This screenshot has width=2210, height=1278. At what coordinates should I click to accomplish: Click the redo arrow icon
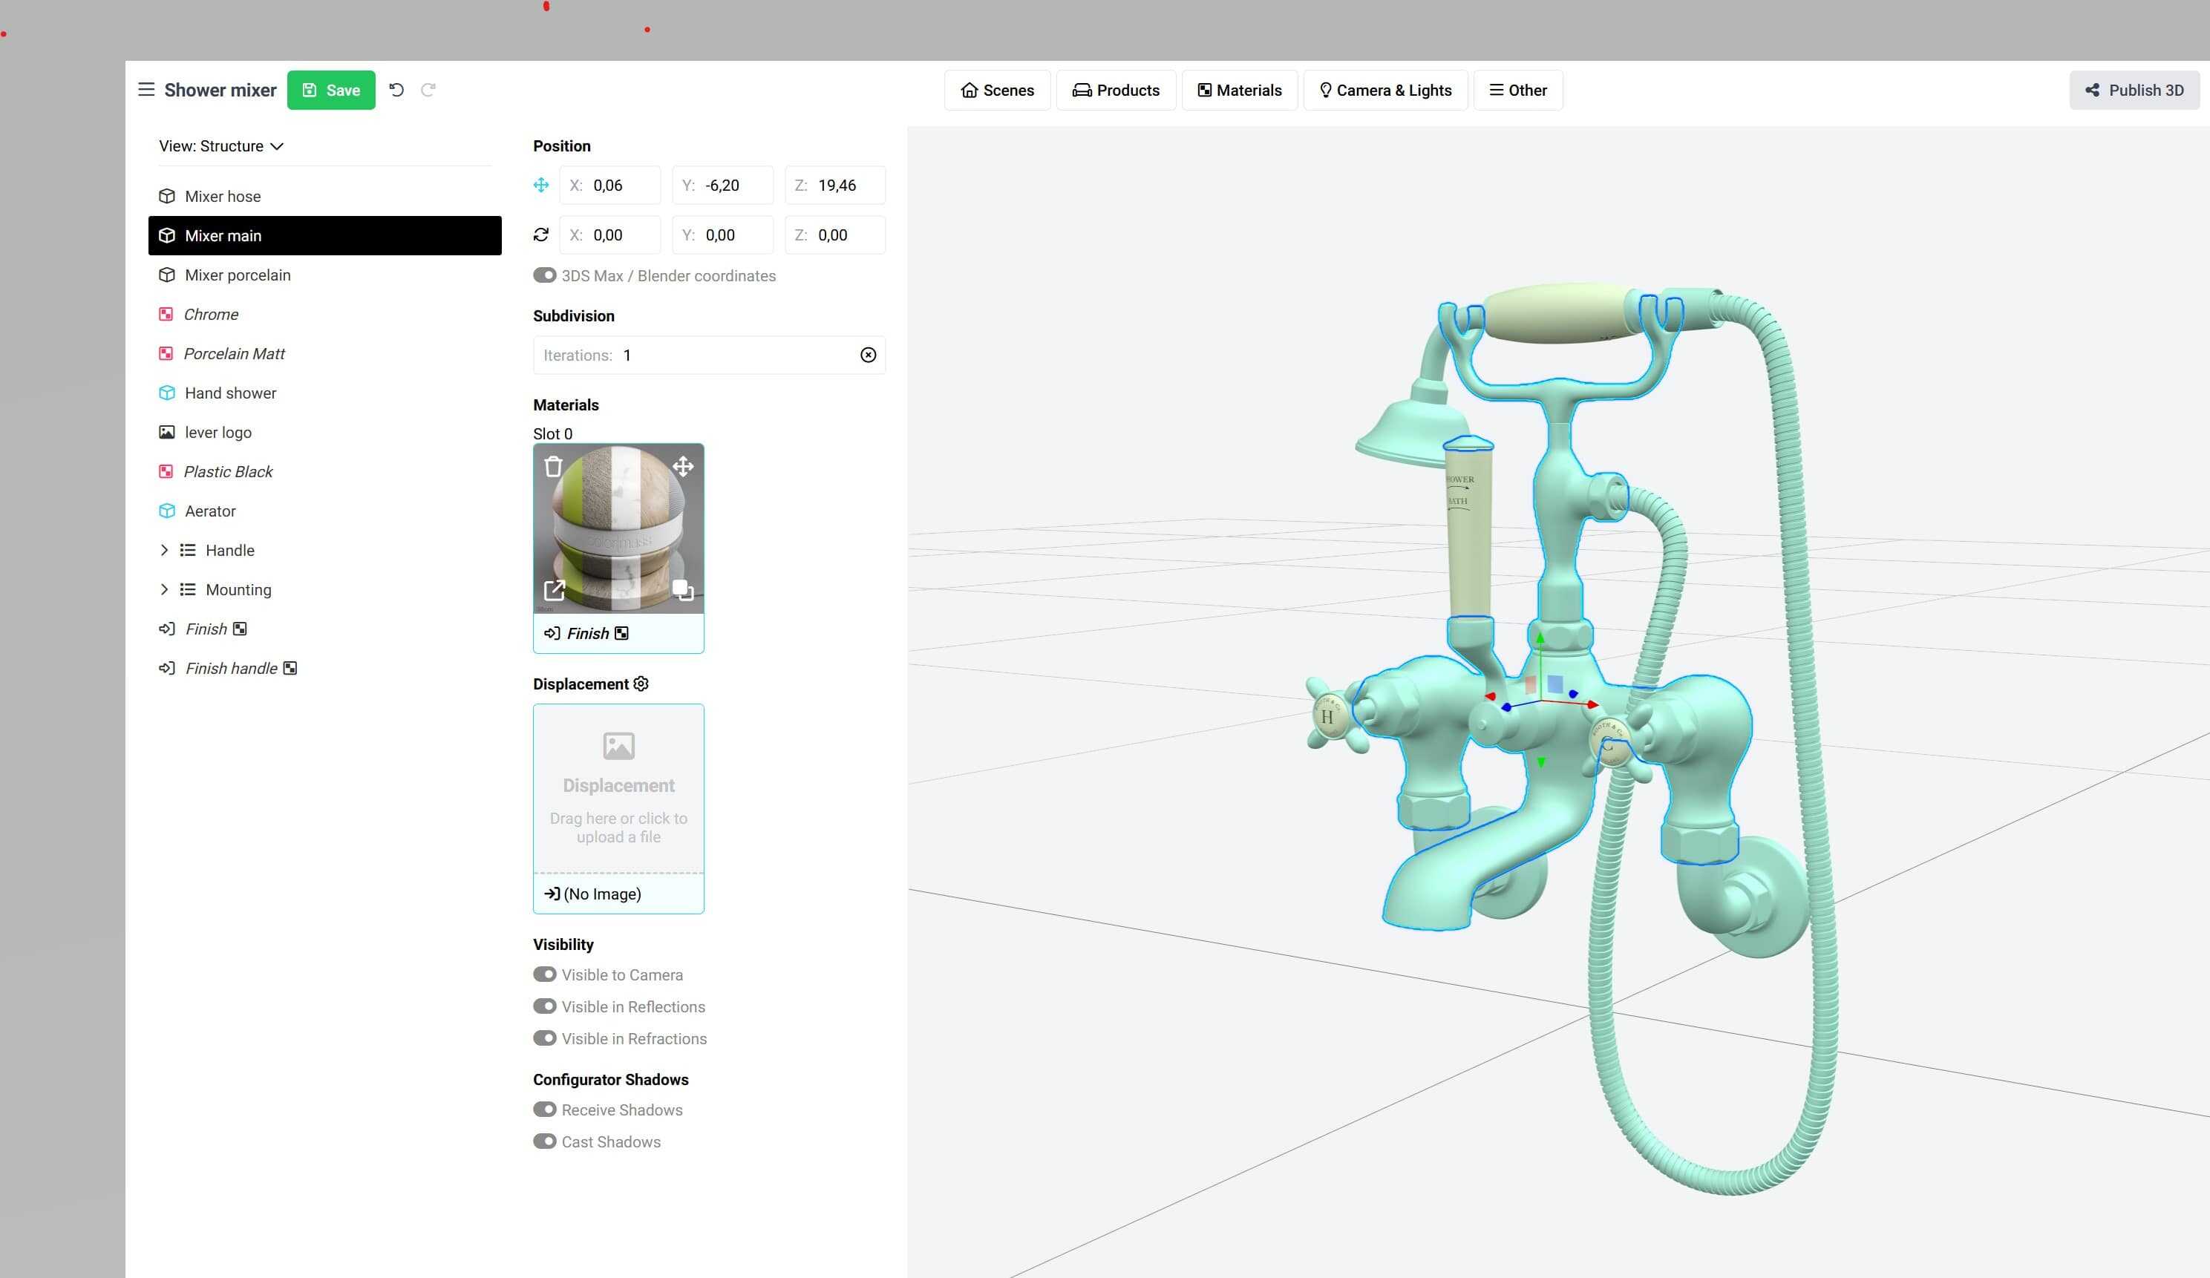point(428,89)
